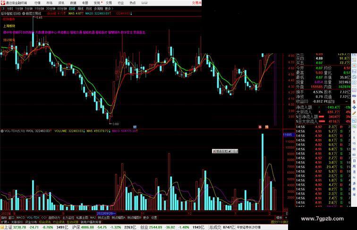
Task: Open the 指标 button in bottom bar
Action: coord(4,218)
